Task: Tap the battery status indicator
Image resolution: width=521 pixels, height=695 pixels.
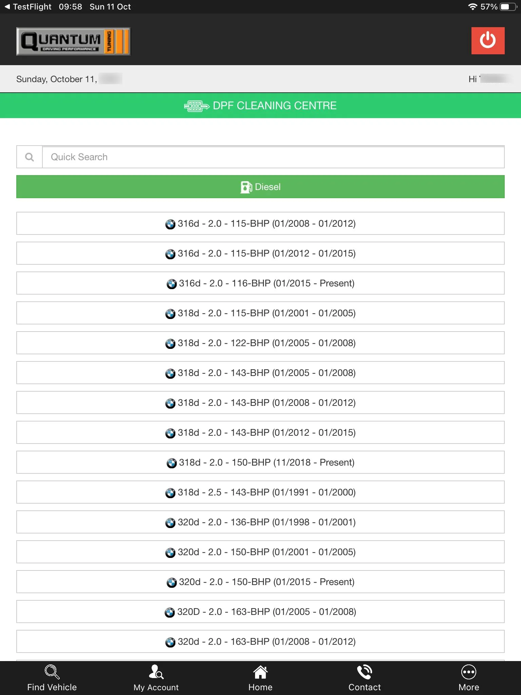Action: 508,7
